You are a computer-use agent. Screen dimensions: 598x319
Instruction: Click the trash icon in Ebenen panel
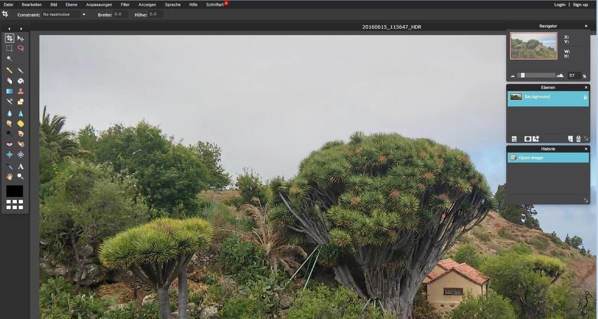578,139
